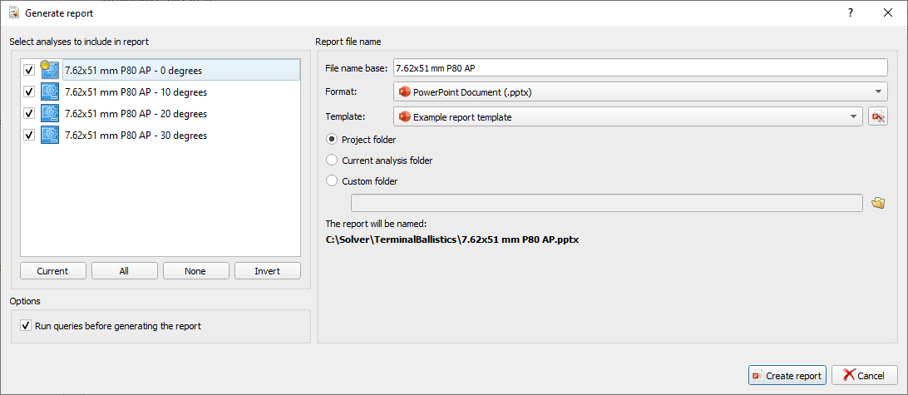Toggle Run queries before generating the report
908x395 pixels.
pyautogui.click(x=26, y=326)
